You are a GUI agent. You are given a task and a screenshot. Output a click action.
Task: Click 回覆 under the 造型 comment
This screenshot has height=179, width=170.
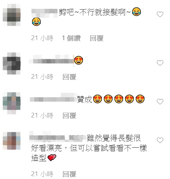[x=69, y=174]
